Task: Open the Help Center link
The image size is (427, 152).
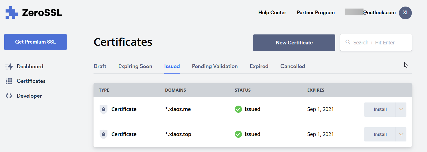Action: pos(272,13)
